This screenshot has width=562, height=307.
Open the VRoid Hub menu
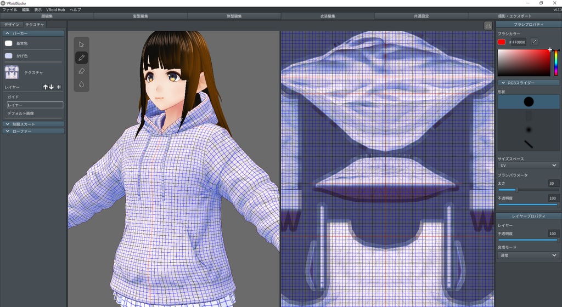tap(55, 10)
